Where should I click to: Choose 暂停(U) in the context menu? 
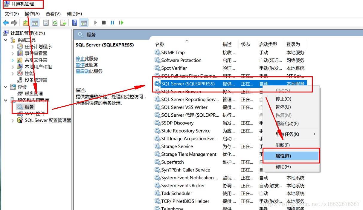(x=283, y=107)
